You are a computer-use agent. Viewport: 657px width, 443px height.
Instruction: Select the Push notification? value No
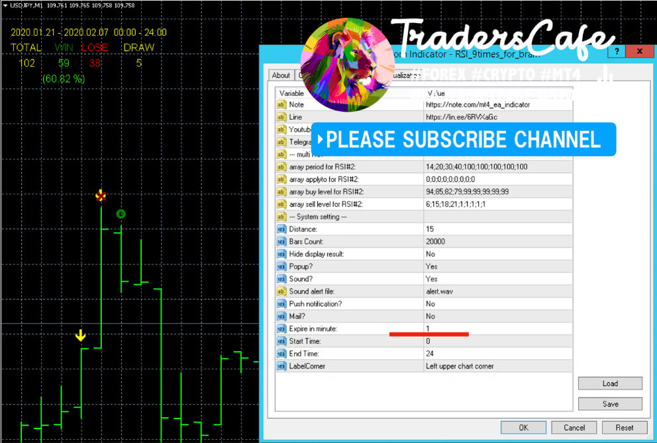(x=430, y=304)
